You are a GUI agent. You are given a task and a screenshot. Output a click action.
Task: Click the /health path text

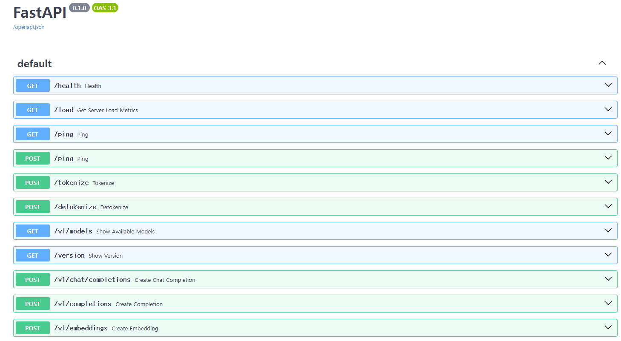(x=67, y=85)
